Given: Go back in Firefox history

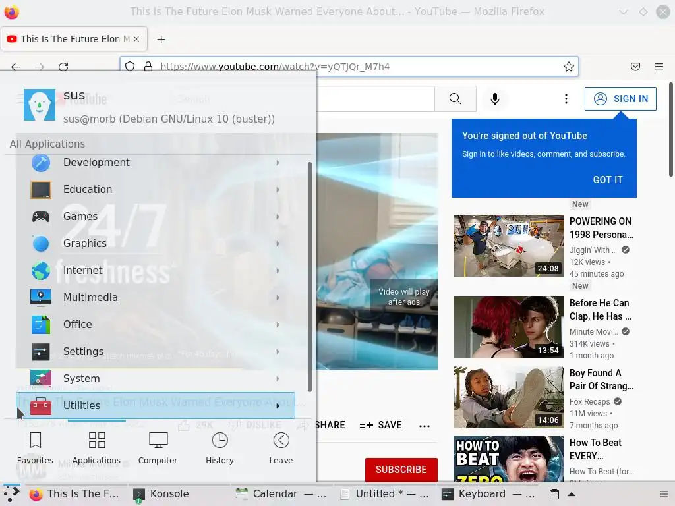Looking at the screenshot, I should [16, 67].
